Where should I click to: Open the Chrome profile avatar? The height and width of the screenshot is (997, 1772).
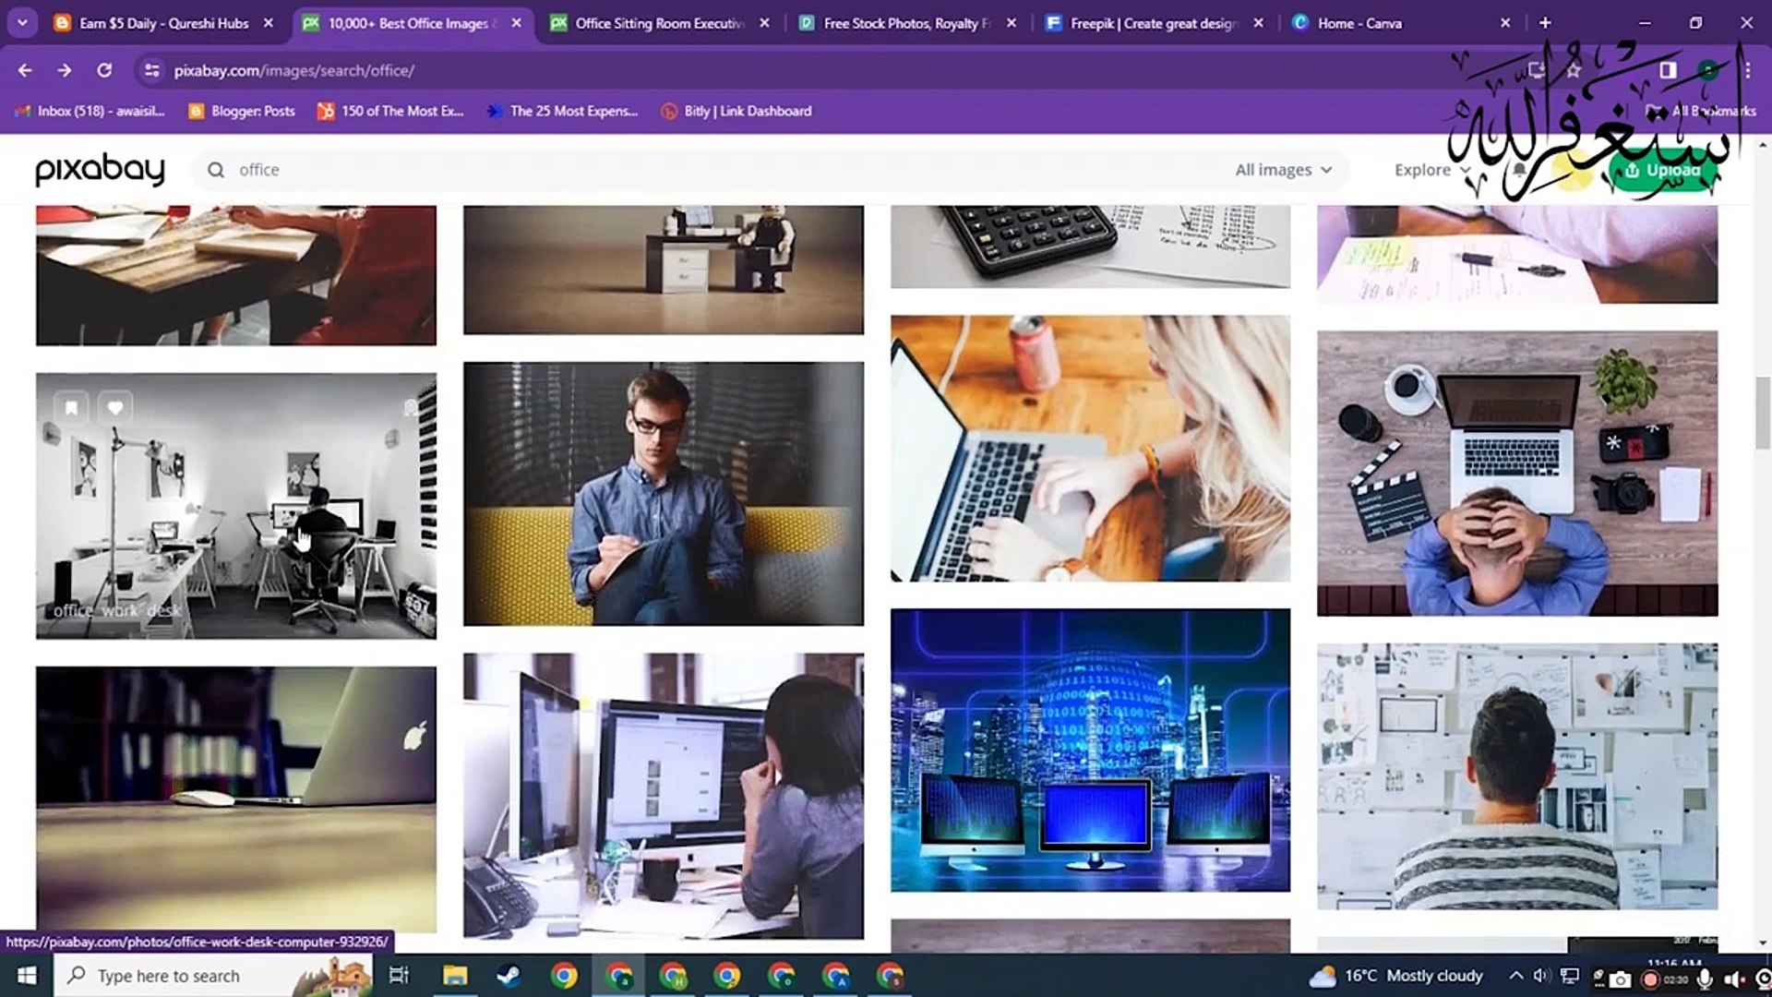click(x=1706, y=70)
